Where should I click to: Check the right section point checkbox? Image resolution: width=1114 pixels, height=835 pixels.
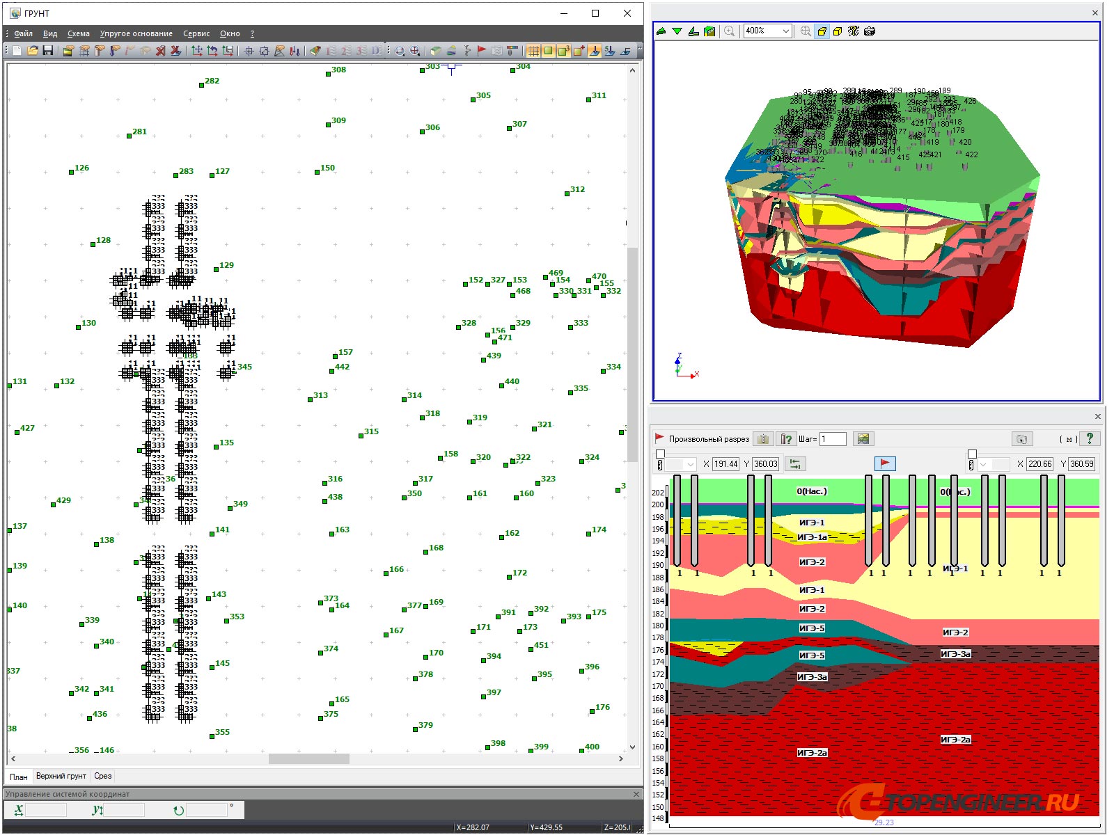[x=972, y=454]
